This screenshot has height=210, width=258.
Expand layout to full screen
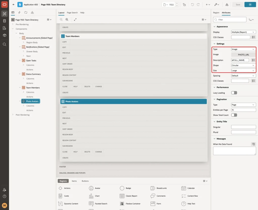pos(75,19)
